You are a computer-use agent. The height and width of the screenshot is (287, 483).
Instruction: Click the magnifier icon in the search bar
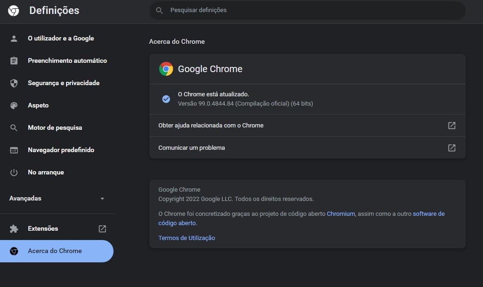[x=160, y=10]
